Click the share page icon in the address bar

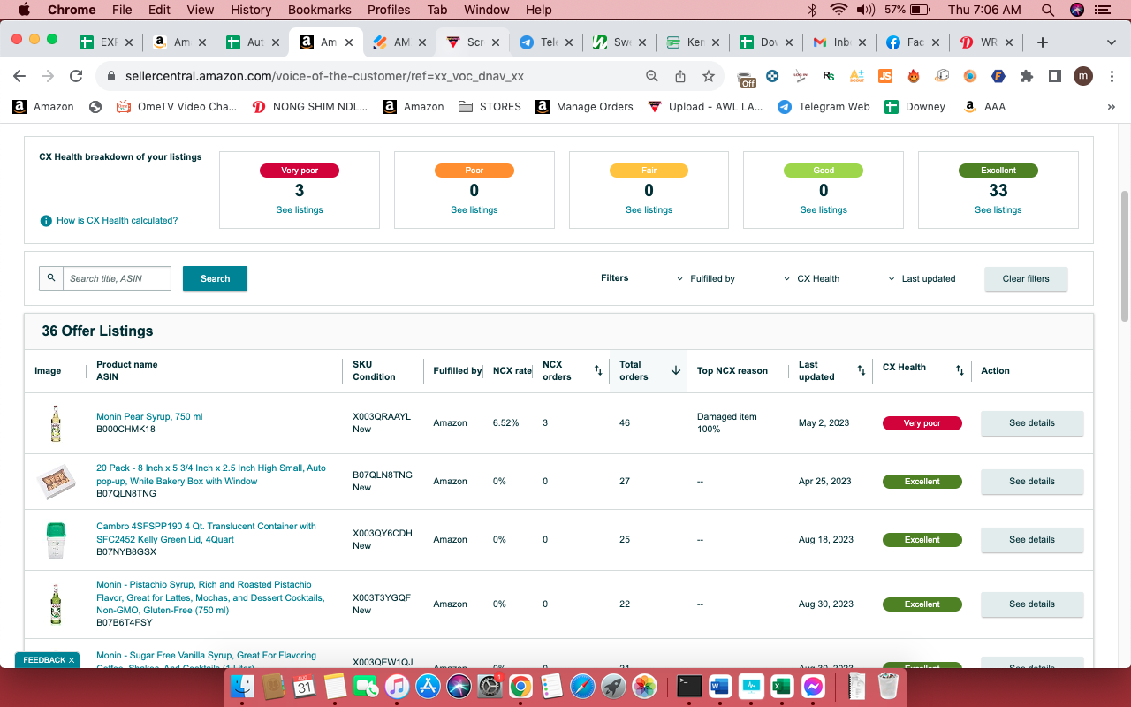(680, 76)
